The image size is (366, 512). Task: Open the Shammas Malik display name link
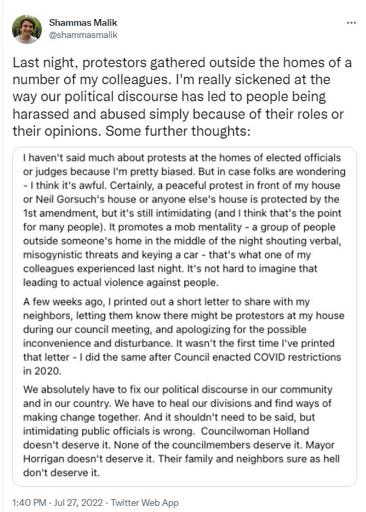[83, 22]
